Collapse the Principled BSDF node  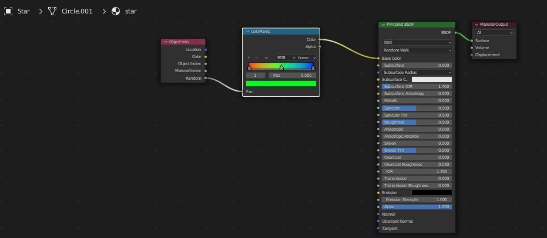tap(383, 25)
